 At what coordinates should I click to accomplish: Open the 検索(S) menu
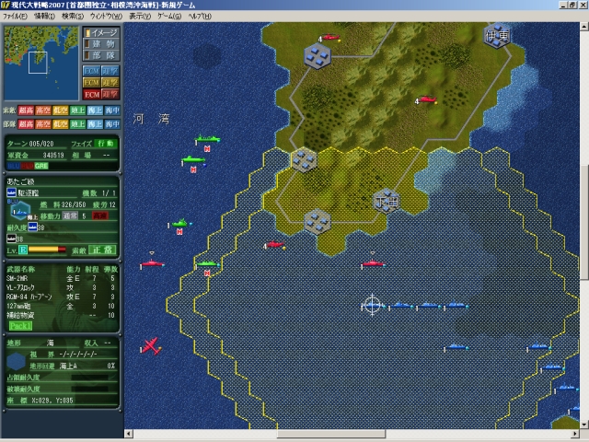73,17
